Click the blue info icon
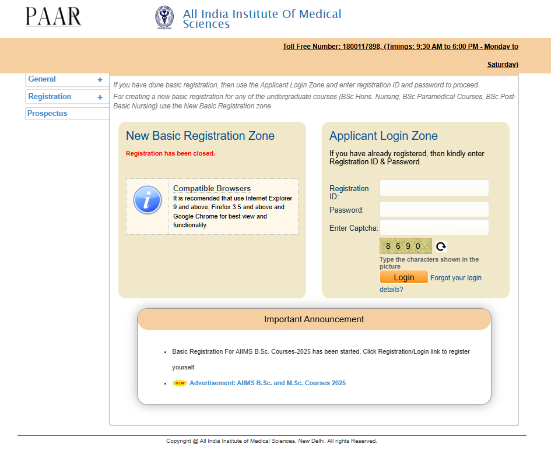 [148, 200]
